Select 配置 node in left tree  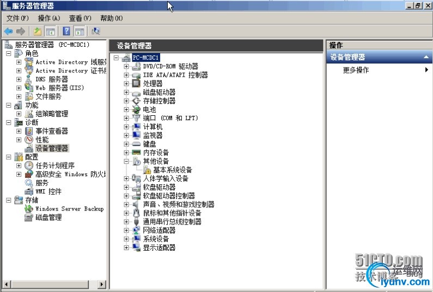(32, 157)
